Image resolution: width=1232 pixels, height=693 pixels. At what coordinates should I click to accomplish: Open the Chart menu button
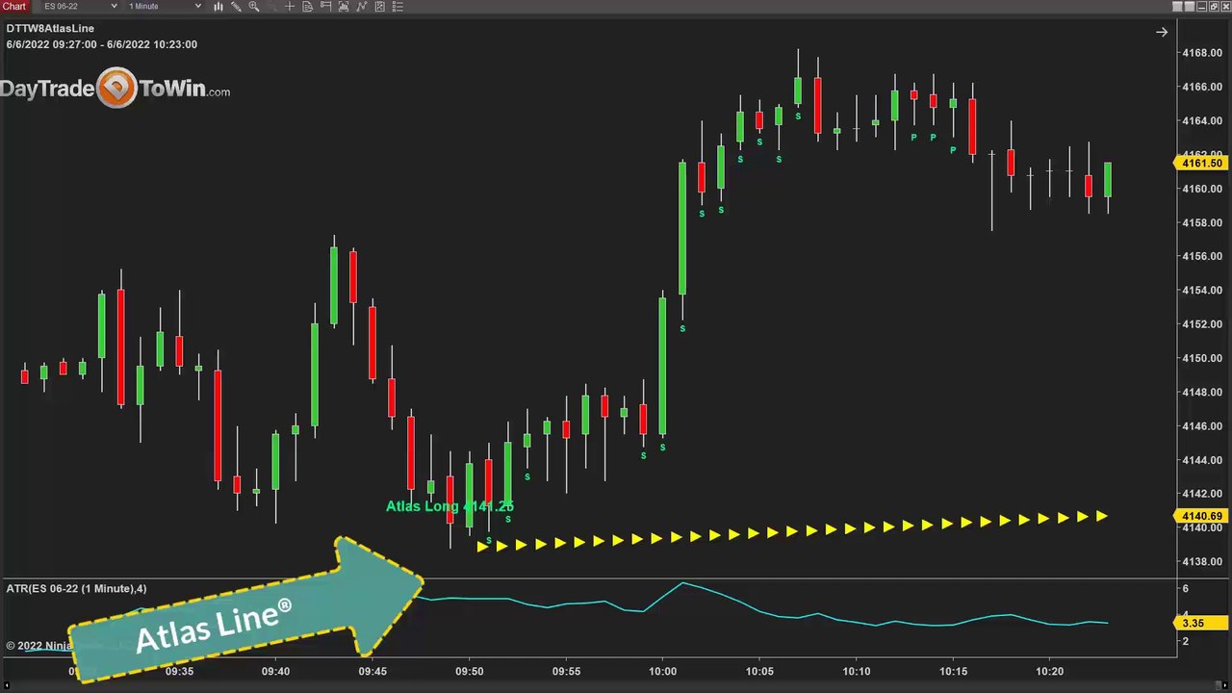pyautogui.click(x=14, y=6)
